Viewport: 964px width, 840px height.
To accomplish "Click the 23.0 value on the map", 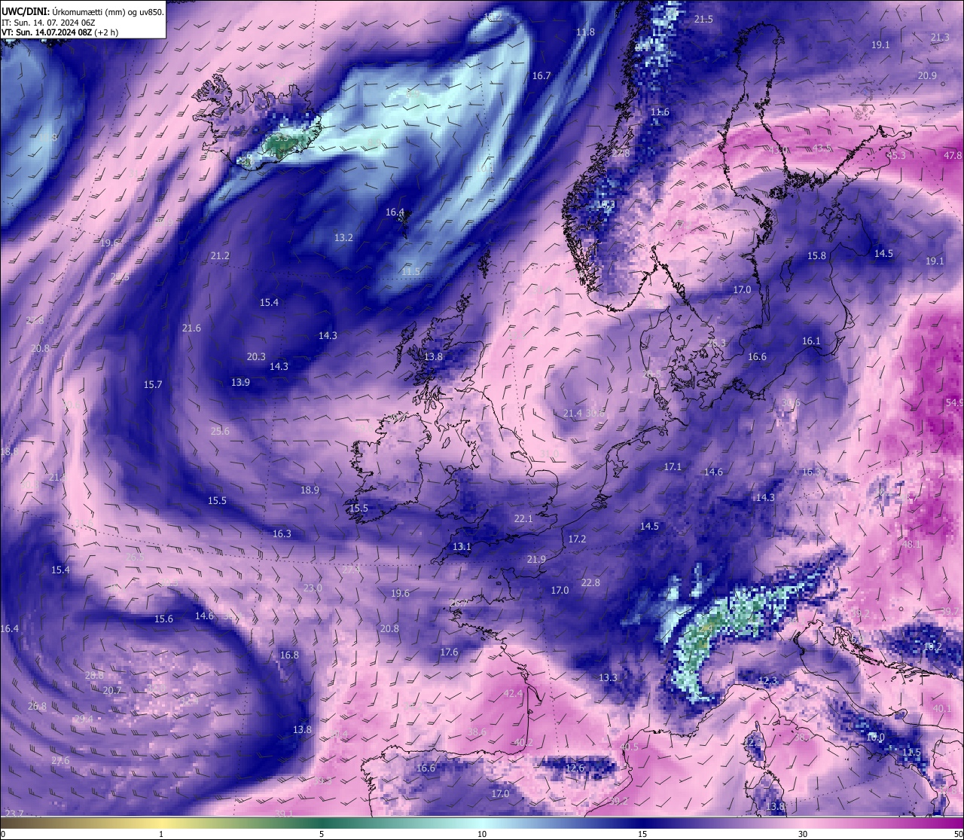I will [313, 588].
